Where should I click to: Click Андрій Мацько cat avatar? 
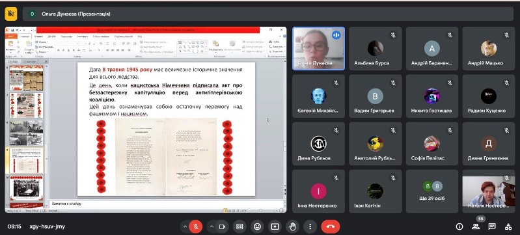click(489, 48)
